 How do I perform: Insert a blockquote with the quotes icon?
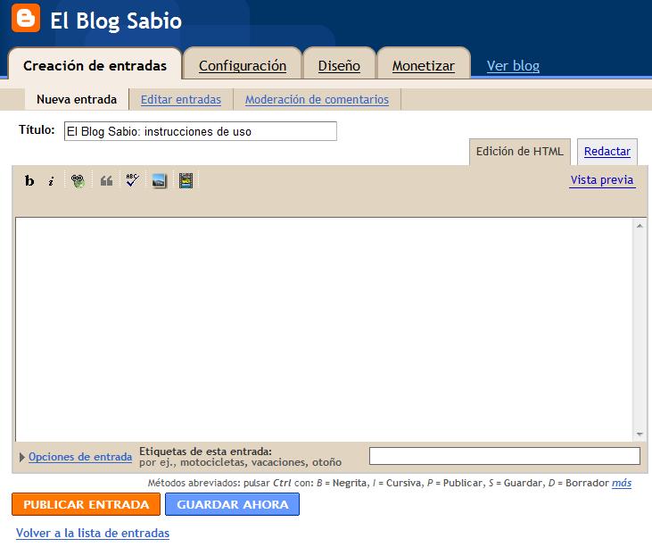point(106,180)
